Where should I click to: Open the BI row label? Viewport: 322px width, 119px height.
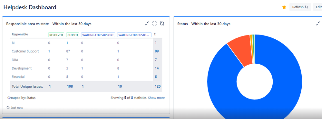pos(13,43)
